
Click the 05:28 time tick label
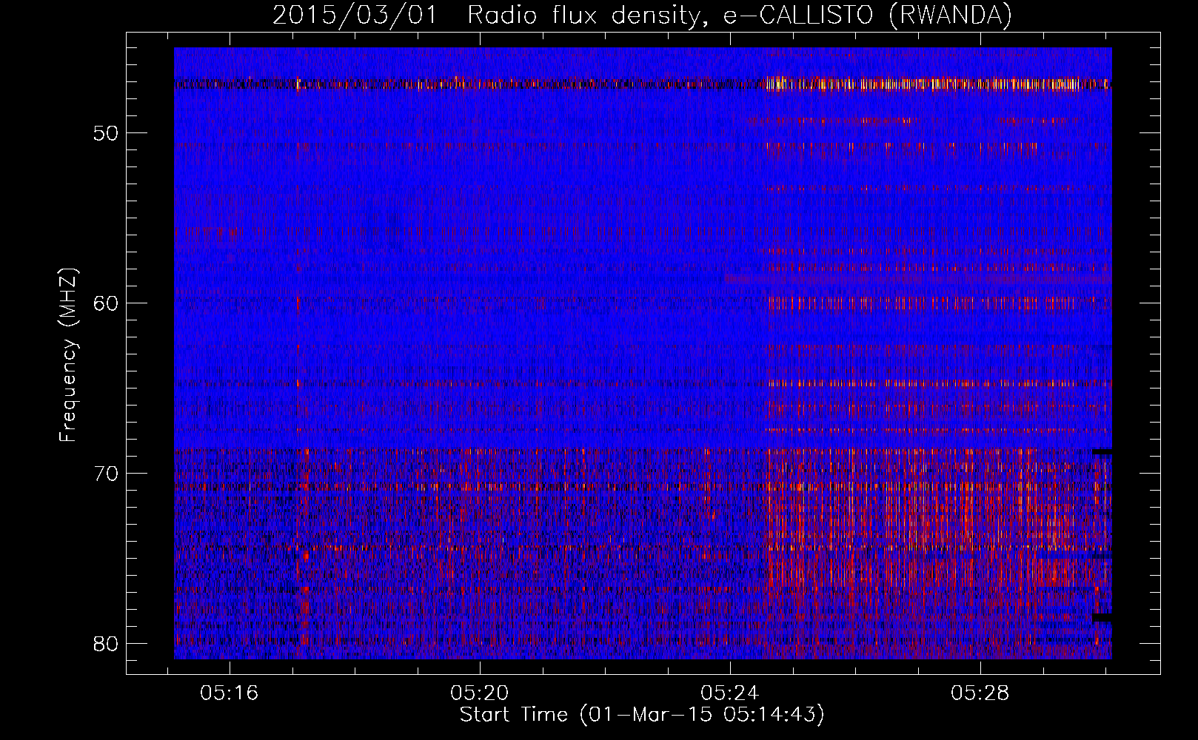pyautogui.click(x=980, y=693)
